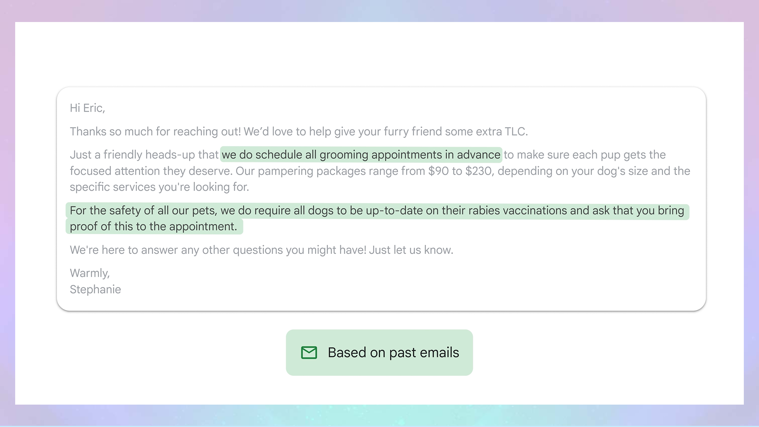Place cursor on the "$90" price
The width and height of the screenshot is (759, 427).
click(x=438, y=171)
